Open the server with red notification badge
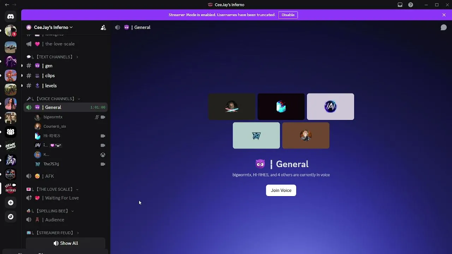Image resolution: width=452 pixels, height=254 pixels. click(11, 31)
